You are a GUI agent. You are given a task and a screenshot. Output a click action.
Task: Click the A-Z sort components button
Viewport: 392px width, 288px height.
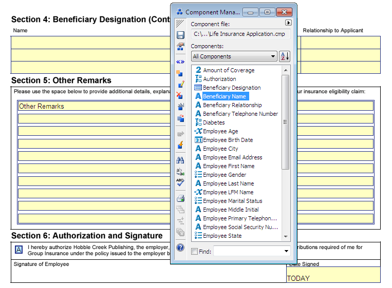(x=284, y=56)
